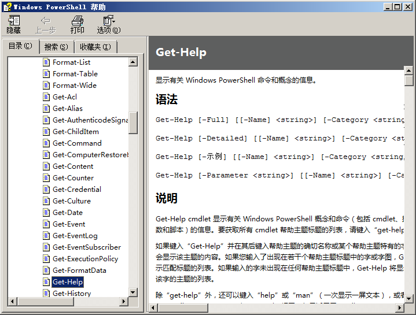Click the help content horizontal scrollbar thumb
416x315 pixels.
pyautogui.click(x=183, y=308)
